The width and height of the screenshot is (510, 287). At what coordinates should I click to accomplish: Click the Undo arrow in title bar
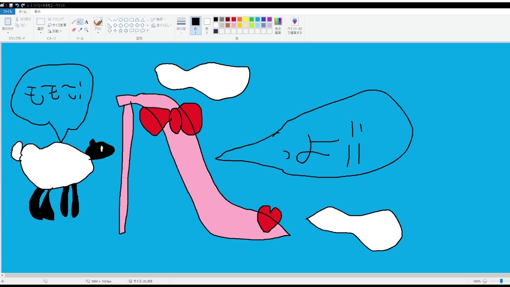click(17, 5)
